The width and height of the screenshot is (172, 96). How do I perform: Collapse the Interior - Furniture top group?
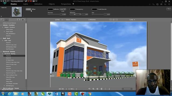tap(1, 25)
